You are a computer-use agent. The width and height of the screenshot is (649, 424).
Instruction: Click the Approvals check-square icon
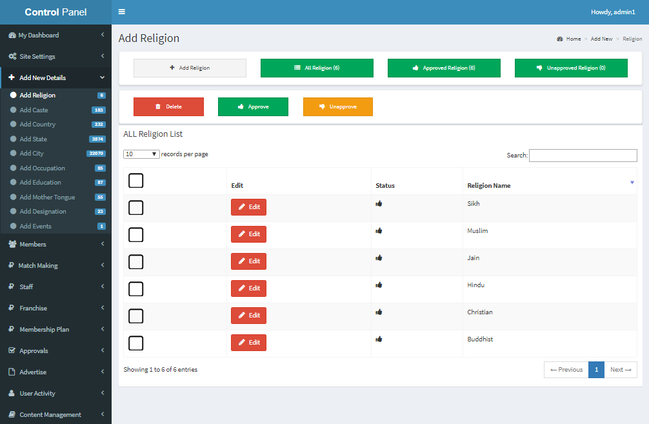tap(12, 350)
